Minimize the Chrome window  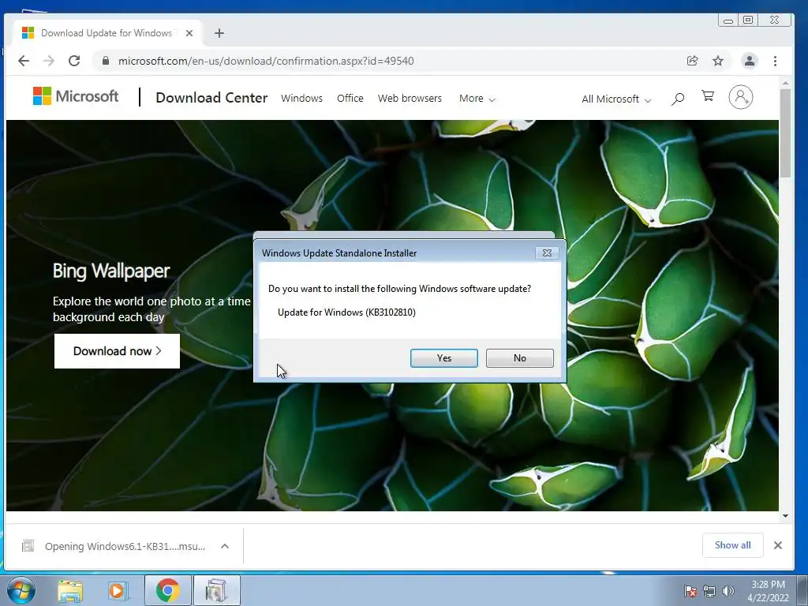pos(728,21)
